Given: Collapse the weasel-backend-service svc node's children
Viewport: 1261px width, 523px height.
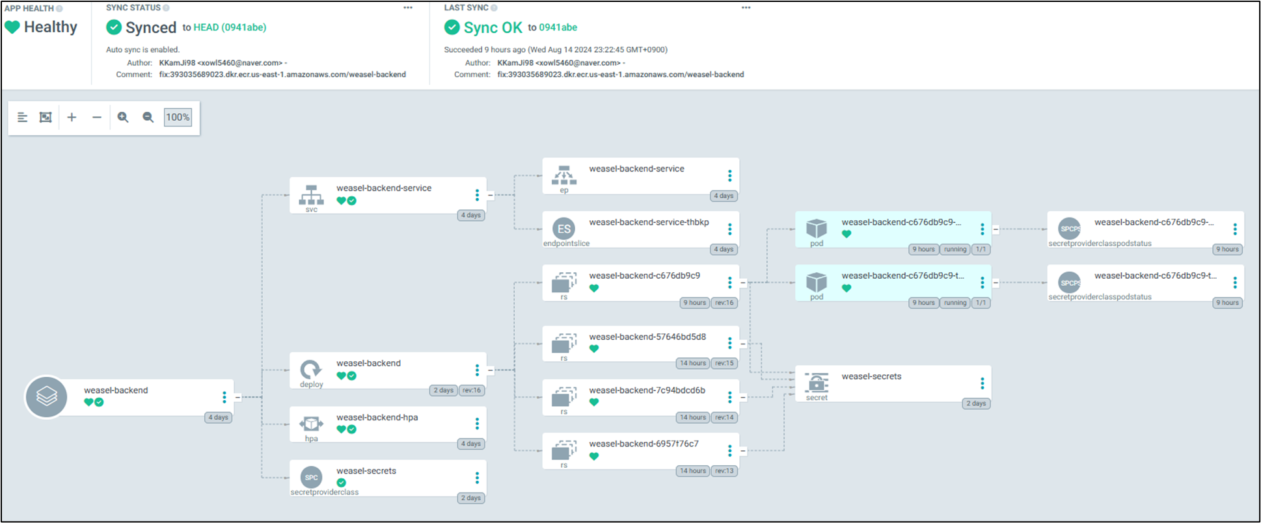Looking at the screenshot, I should click(491, 195).
